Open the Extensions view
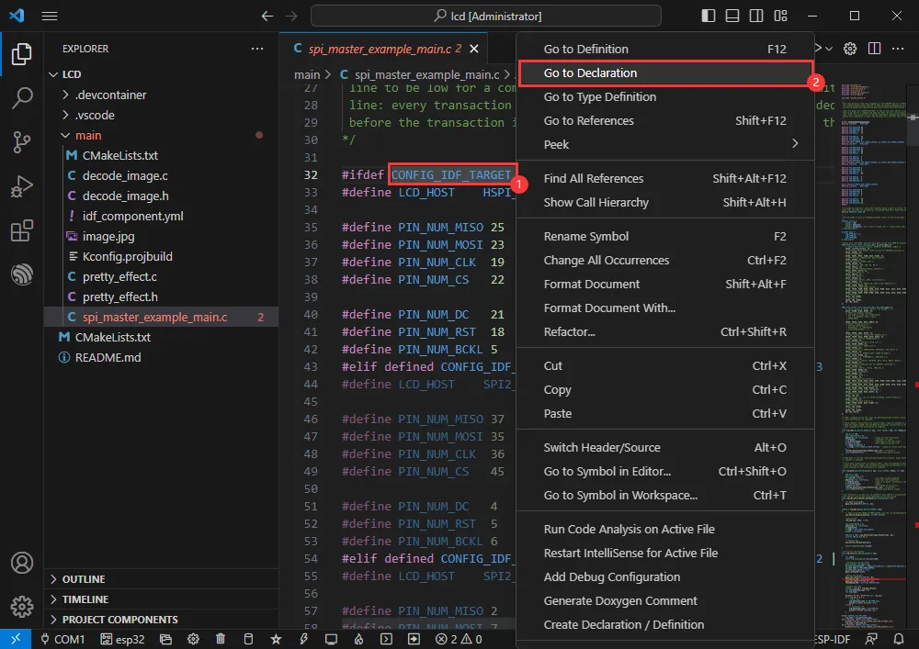Screen dimensions: 919x649 22,230
